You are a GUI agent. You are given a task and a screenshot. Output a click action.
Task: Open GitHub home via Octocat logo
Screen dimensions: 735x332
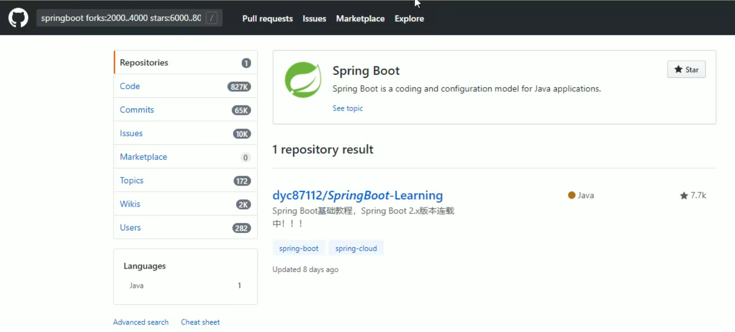point(18,18)
